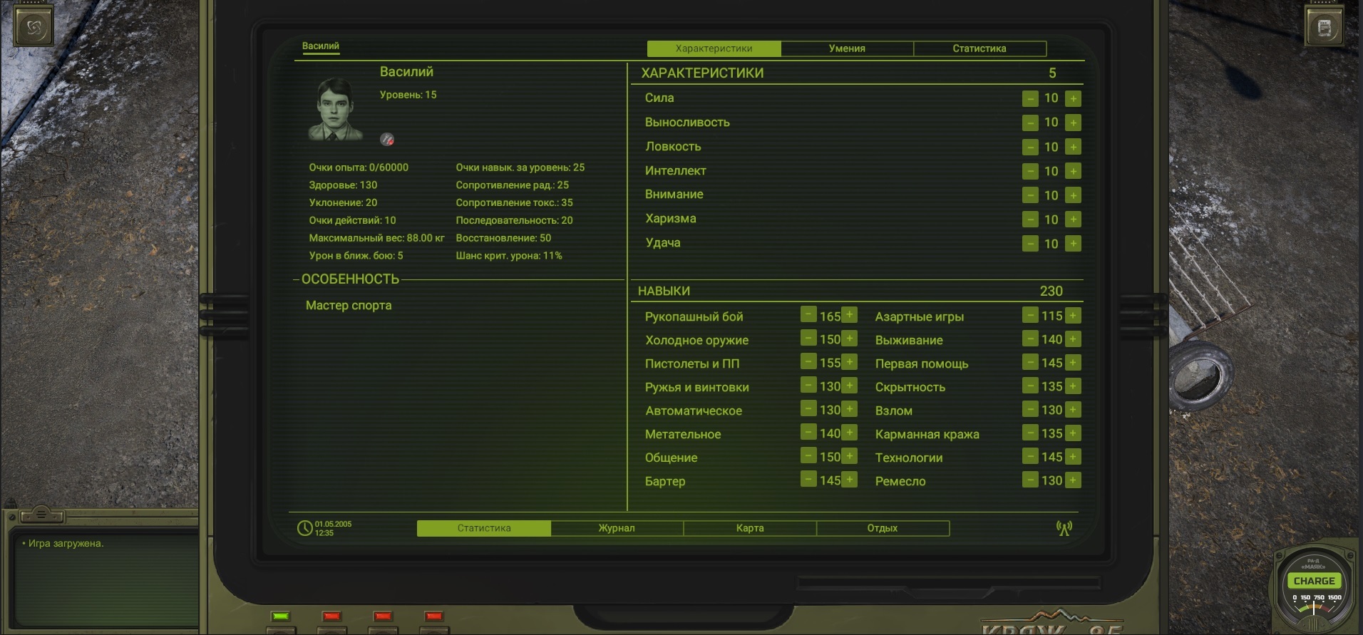Increase Метательное skill
1363x635 pixels.
849,433
